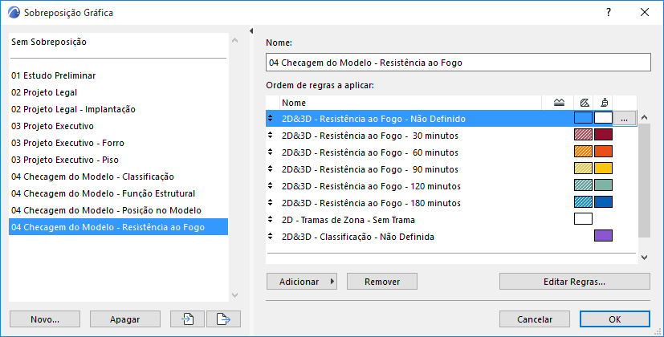Viewport: 664px width, 337px height.
Task: Click the fill type column header icon
Action: (x=584, y=103)
